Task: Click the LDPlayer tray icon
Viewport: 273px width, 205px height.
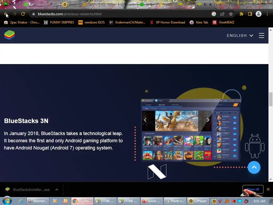Action: tap(214, 201)
